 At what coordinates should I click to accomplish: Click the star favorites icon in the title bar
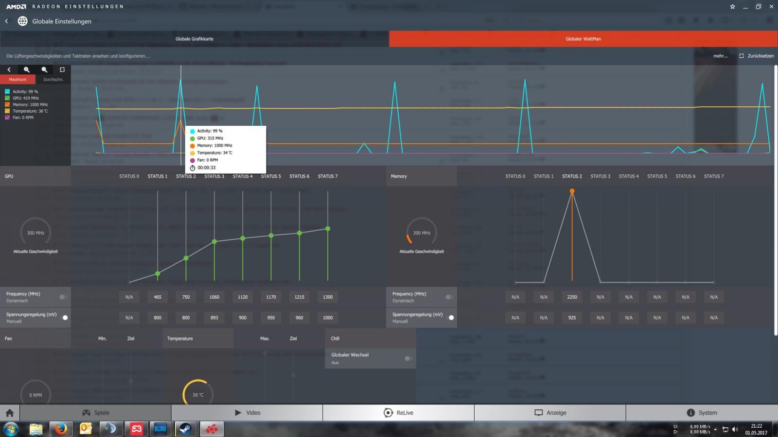pyautogui.click(x=732, y=6)
